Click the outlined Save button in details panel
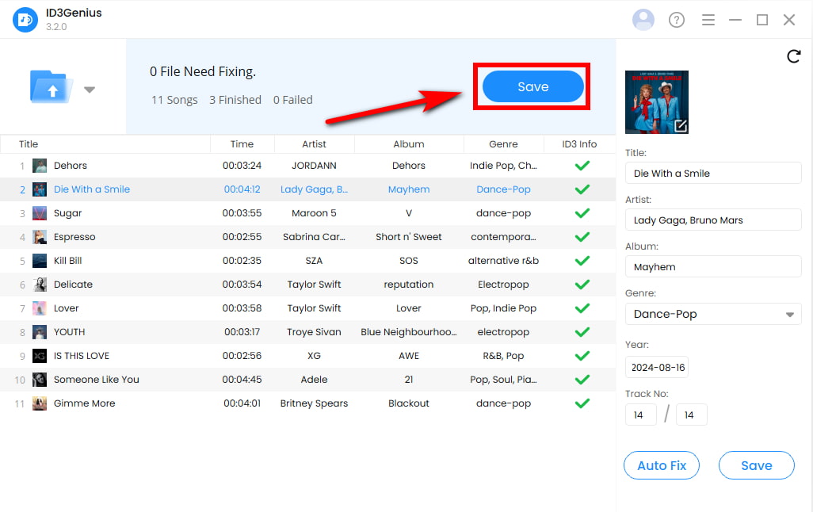 click(756, 465)
